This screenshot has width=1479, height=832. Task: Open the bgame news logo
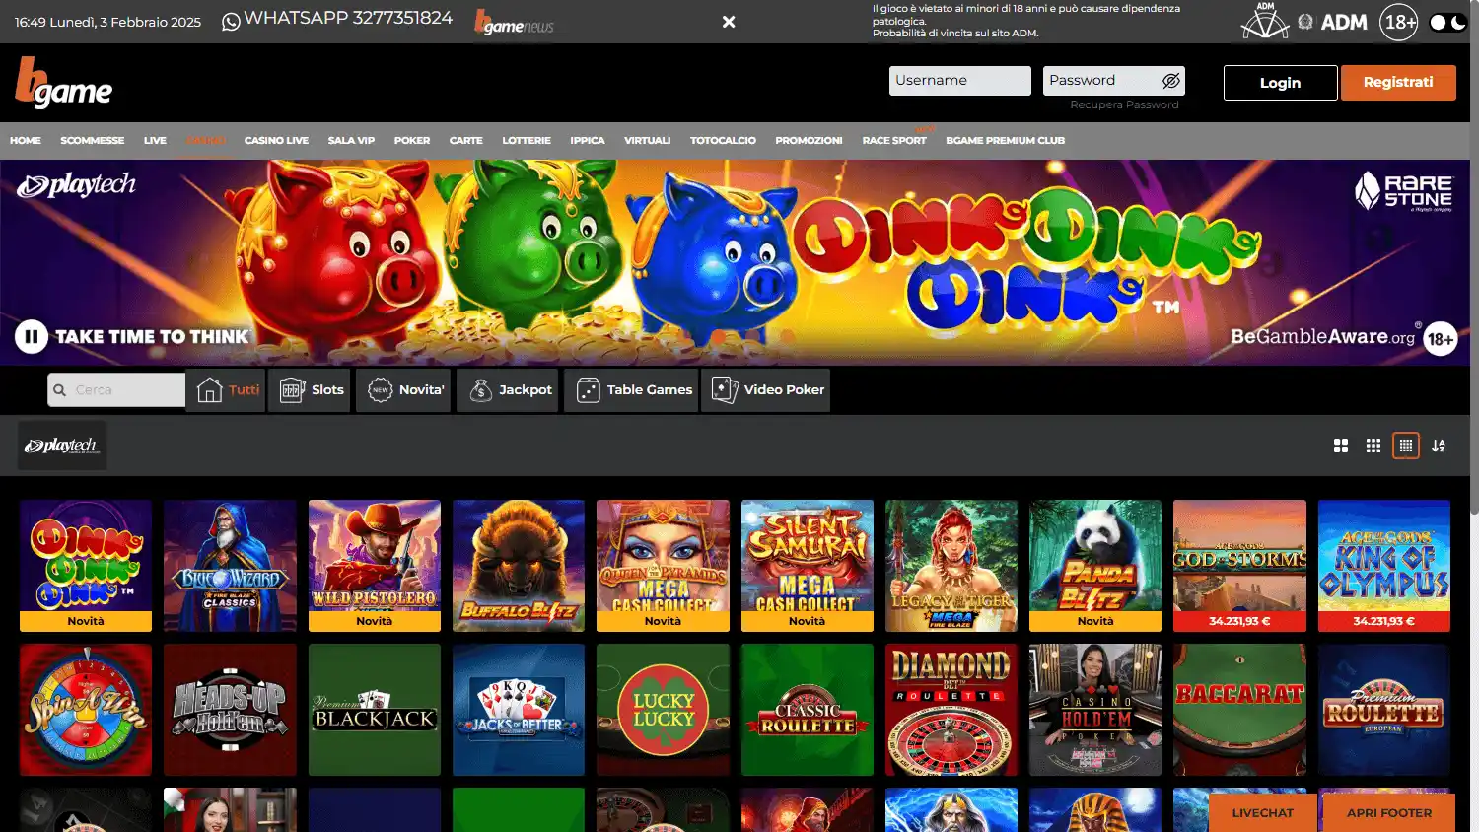point(514,22)
